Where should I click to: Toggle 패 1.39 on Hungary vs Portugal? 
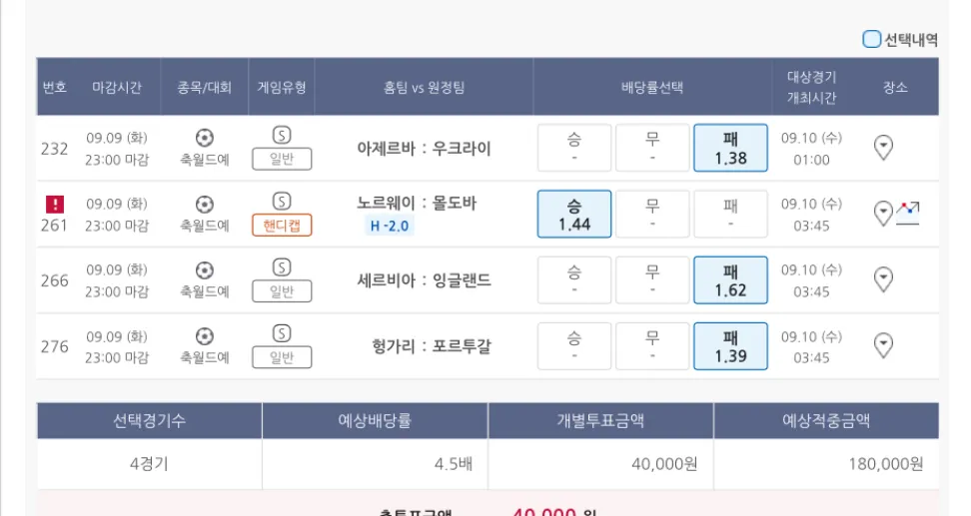tap(730, 346)
